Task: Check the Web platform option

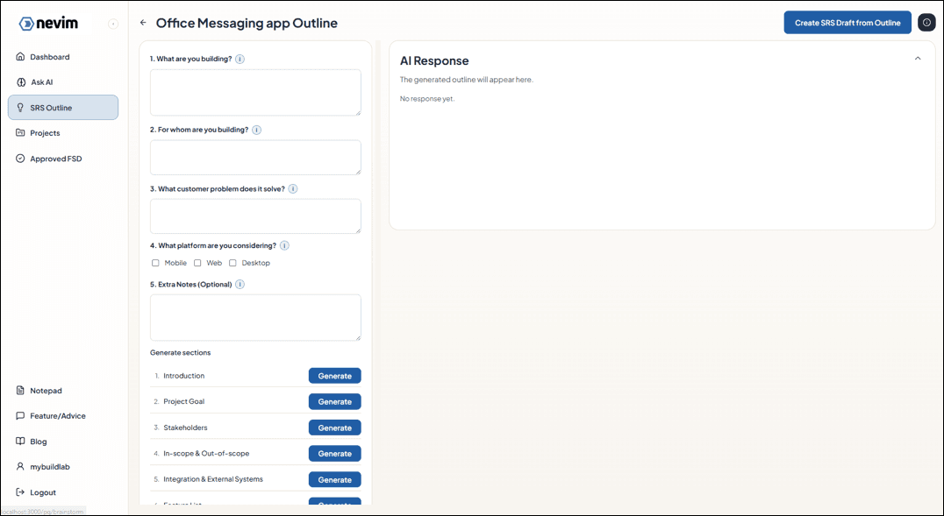Action: 197,263
